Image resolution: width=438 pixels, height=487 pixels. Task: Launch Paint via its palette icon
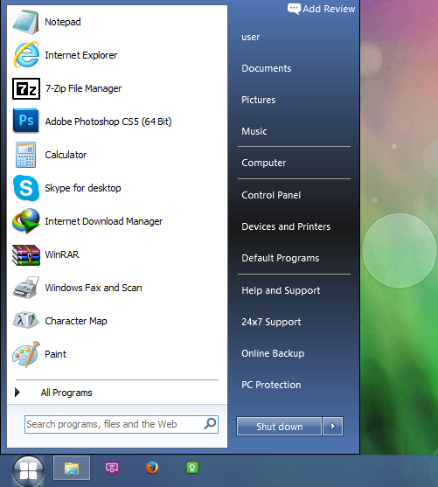26,354
